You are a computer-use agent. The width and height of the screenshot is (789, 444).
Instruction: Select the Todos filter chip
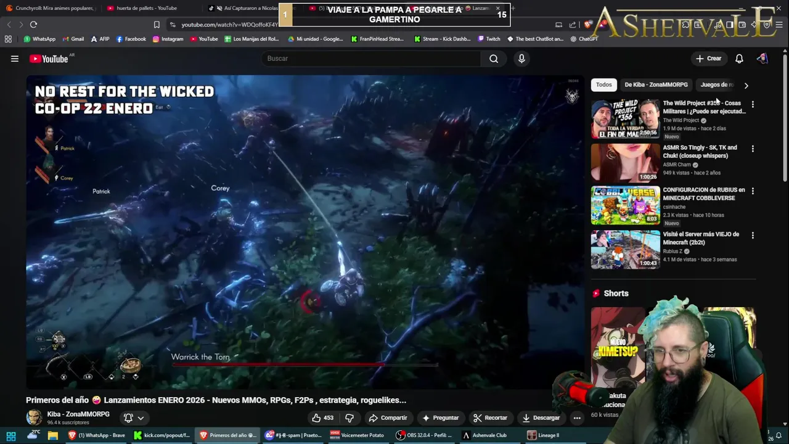(x=604, y=84)
